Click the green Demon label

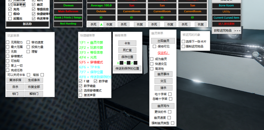tap(68, 5)
